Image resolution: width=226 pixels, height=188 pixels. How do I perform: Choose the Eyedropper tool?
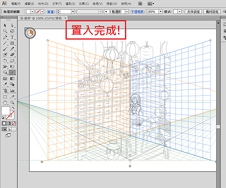pyautogui.click(x=5, y=85)
